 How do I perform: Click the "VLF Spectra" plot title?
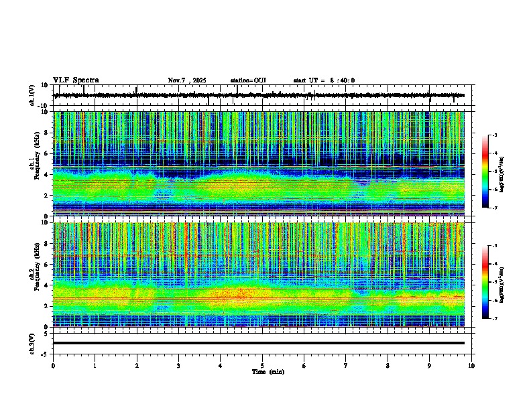click(76, 80)
